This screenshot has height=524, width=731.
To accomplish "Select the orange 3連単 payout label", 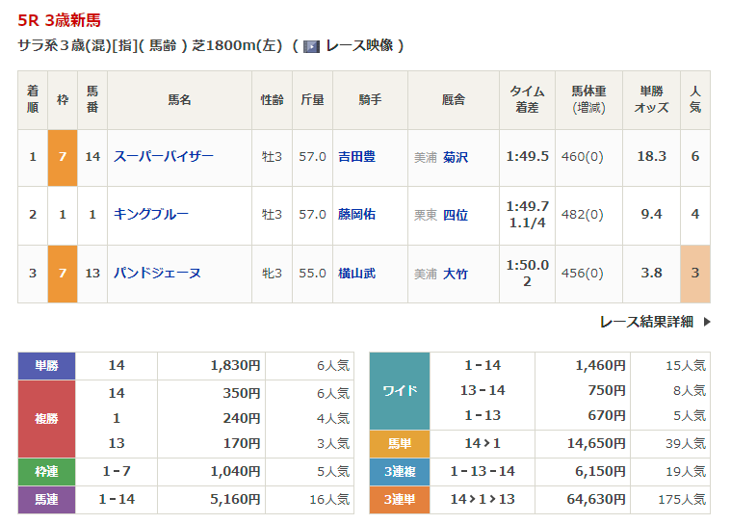I will (x=400, y=500).
